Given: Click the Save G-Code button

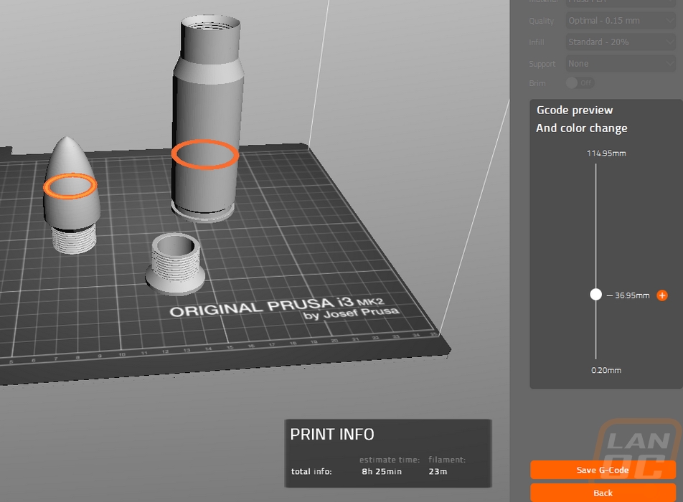Looking at the screenshot, I should coord(603,470).
